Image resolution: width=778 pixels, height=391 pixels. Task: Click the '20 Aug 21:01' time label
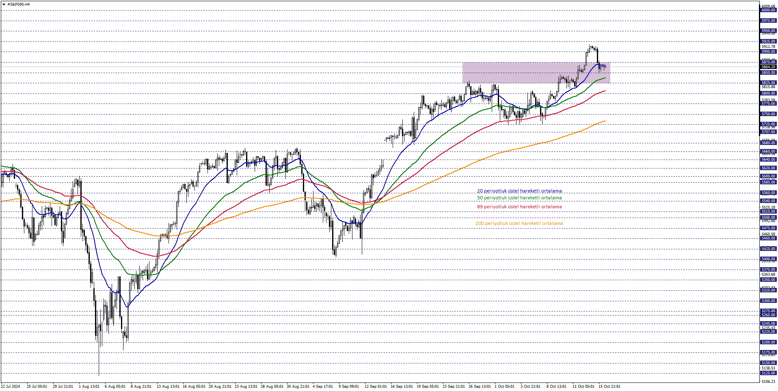[220, 387]
